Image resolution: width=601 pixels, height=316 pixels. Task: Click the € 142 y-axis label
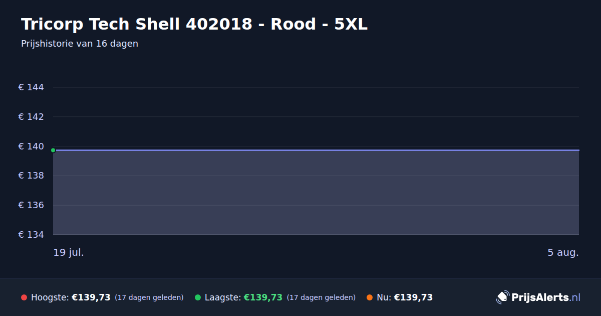[x=31, y=117]
